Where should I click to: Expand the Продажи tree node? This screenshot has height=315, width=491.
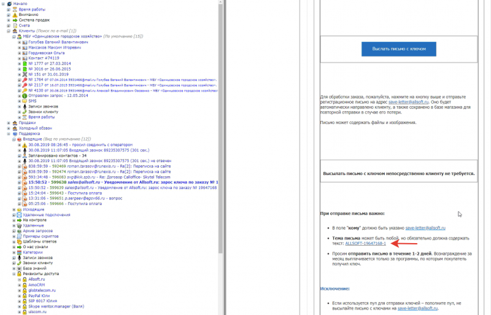point(9,123)
